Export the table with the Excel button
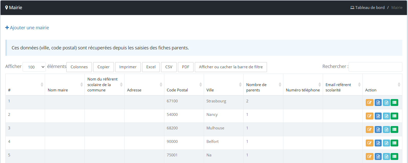Image resolution: width=408 pixels, height=163 pixels. click(x=151, y=67)
